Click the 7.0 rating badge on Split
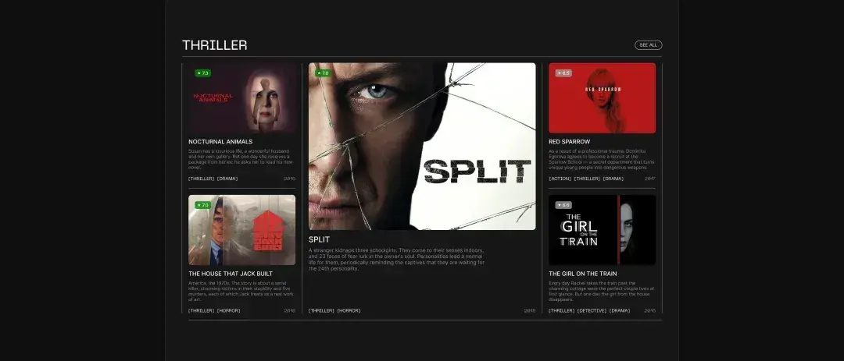The width and height of the screenshot is (844, 361). [323, 73]
